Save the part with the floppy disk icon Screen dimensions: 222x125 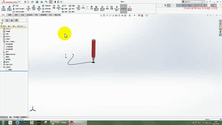pos(37,2)
